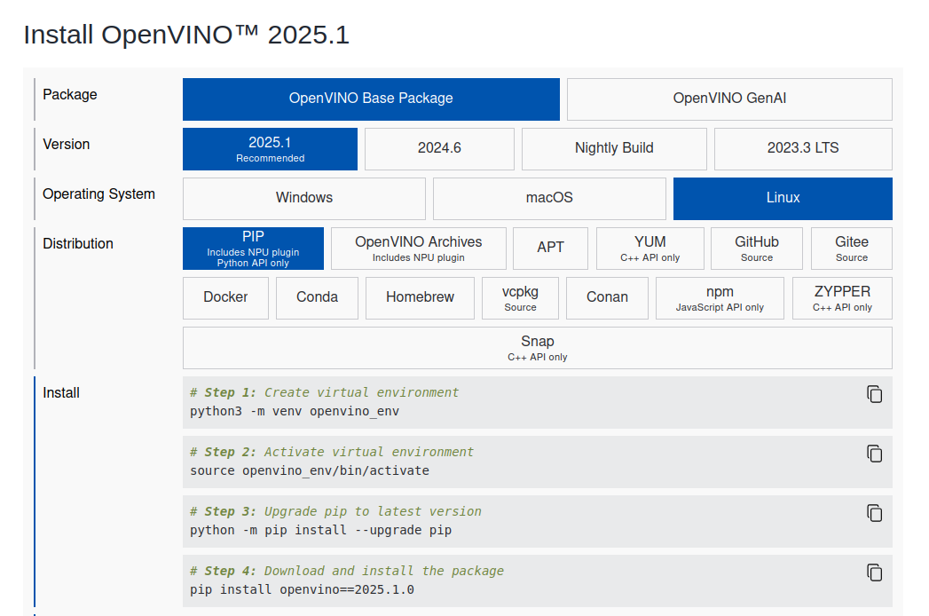Select the OpenVINO Base Package option
The image size is (929, 616).
[371, 99]
